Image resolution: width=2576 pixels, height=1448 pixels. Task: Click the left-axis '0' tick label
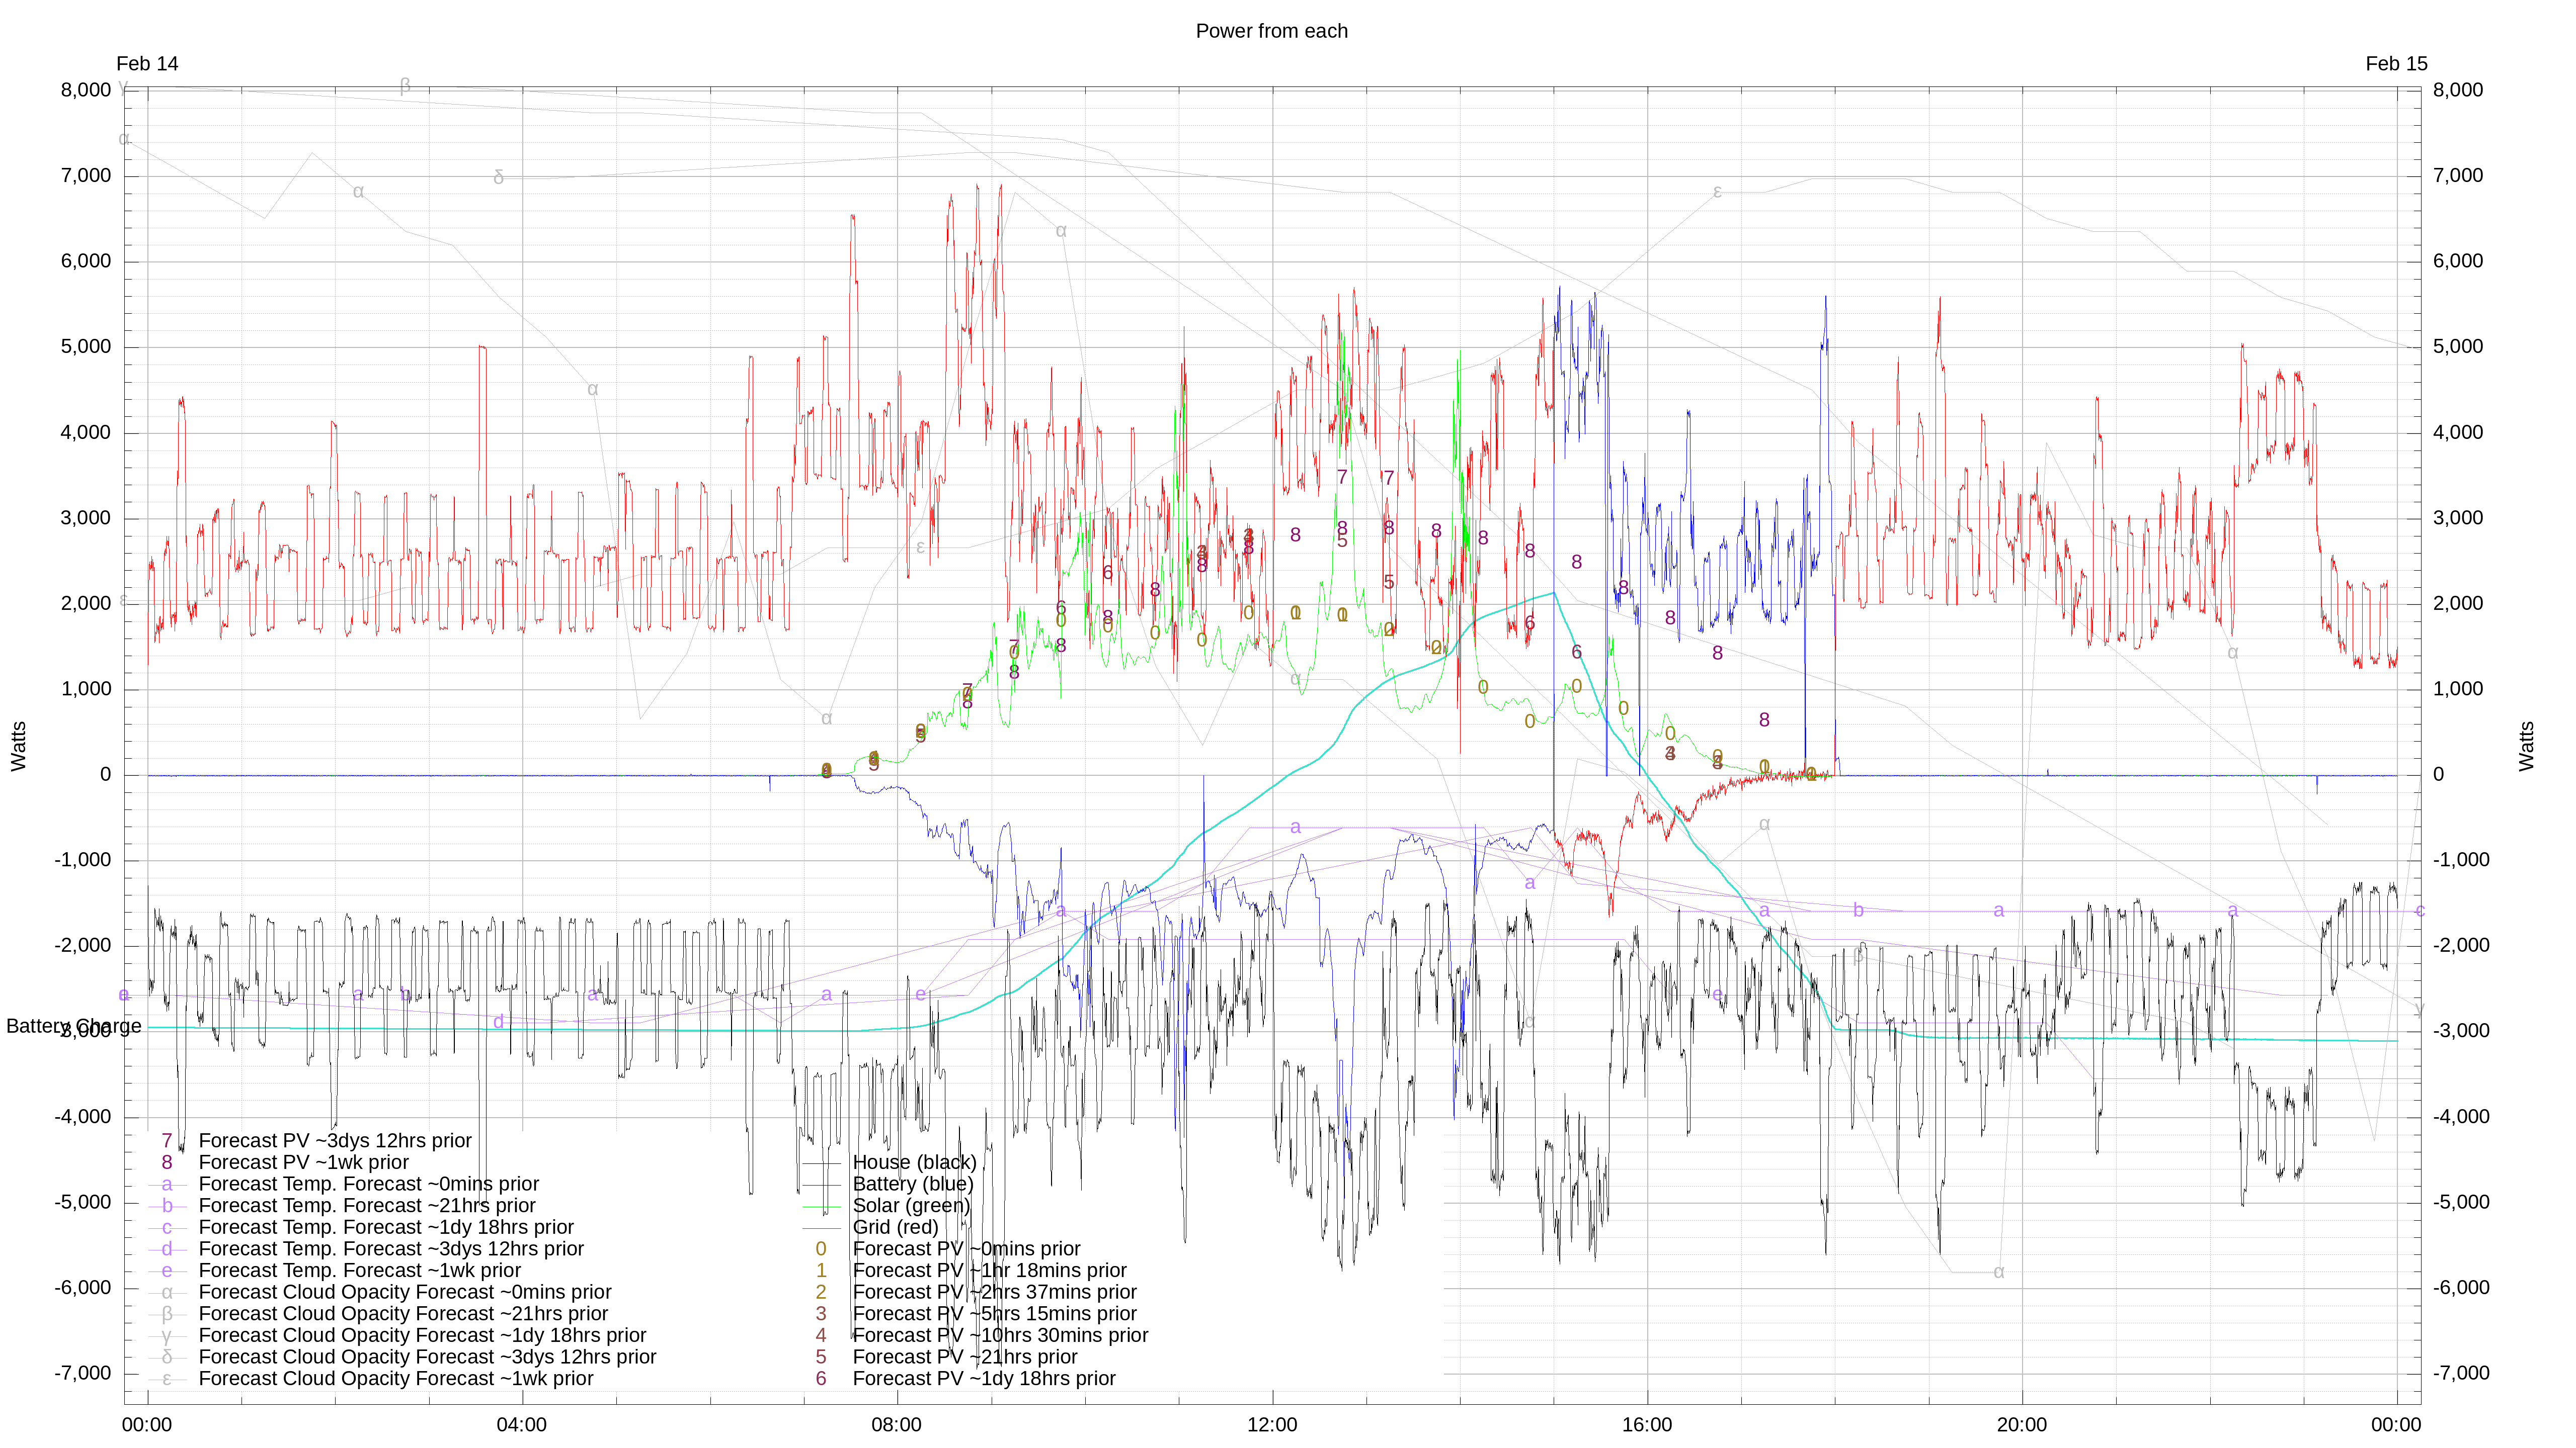click(x=105, y=774)
